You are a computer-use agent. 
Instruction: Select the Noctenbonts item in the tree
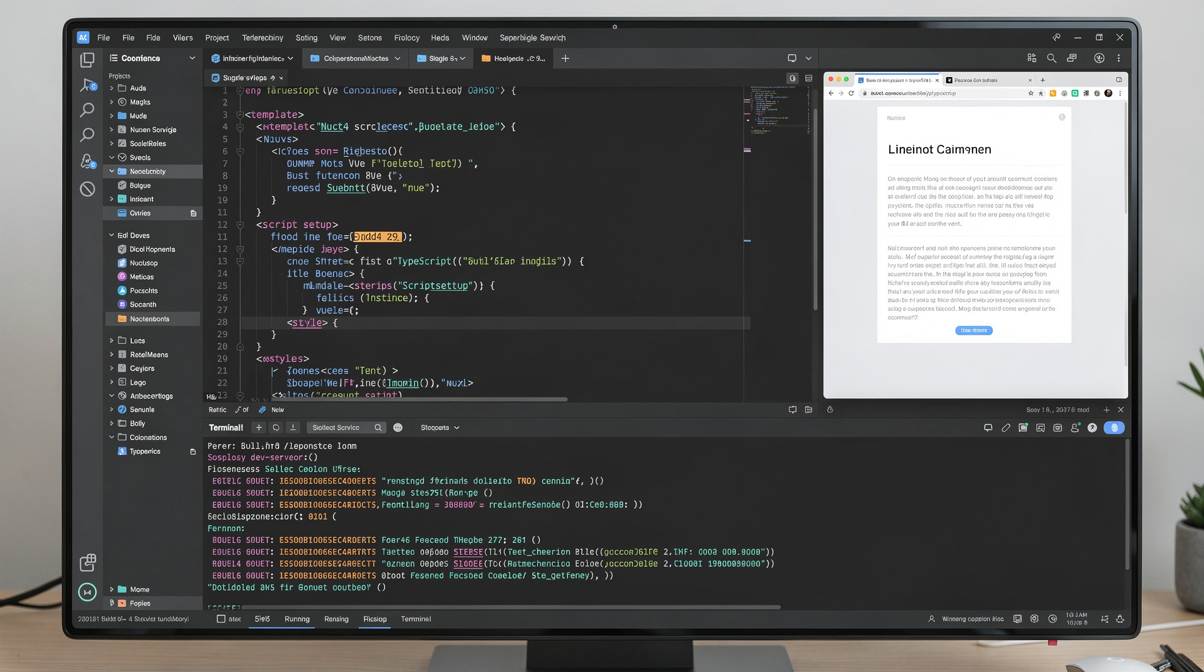point(153,319)
